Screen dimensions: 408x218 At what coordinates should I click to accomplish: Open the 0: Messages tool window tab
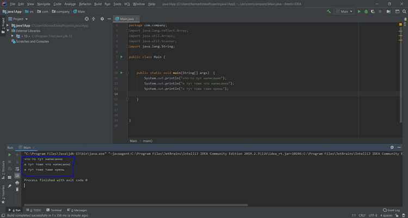(x=77, y=210)
